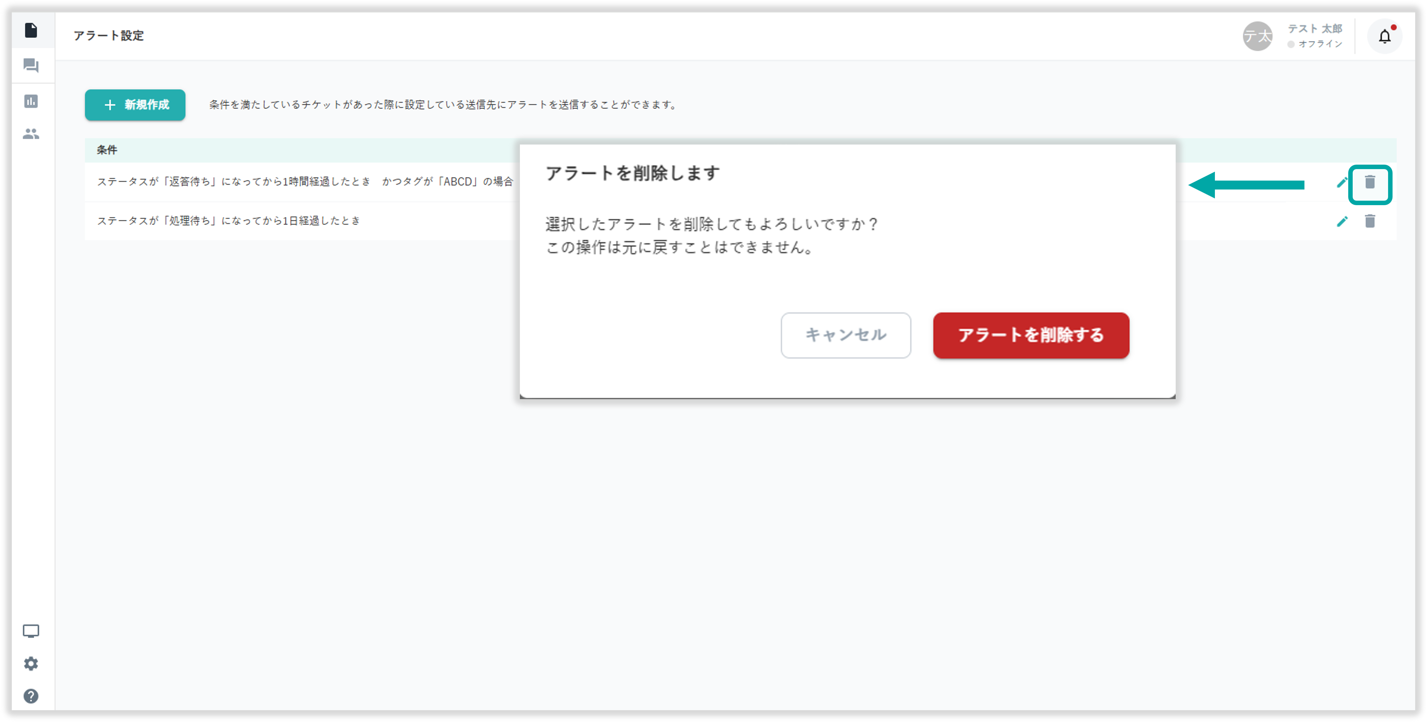Viewport: 1427px width, 722px height.
Task: Open the chat messages sidebar icon
Action: coord(31,66)
